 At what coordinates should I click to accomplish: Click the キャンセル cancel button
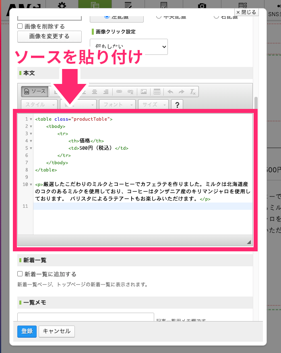click(57, 331)
